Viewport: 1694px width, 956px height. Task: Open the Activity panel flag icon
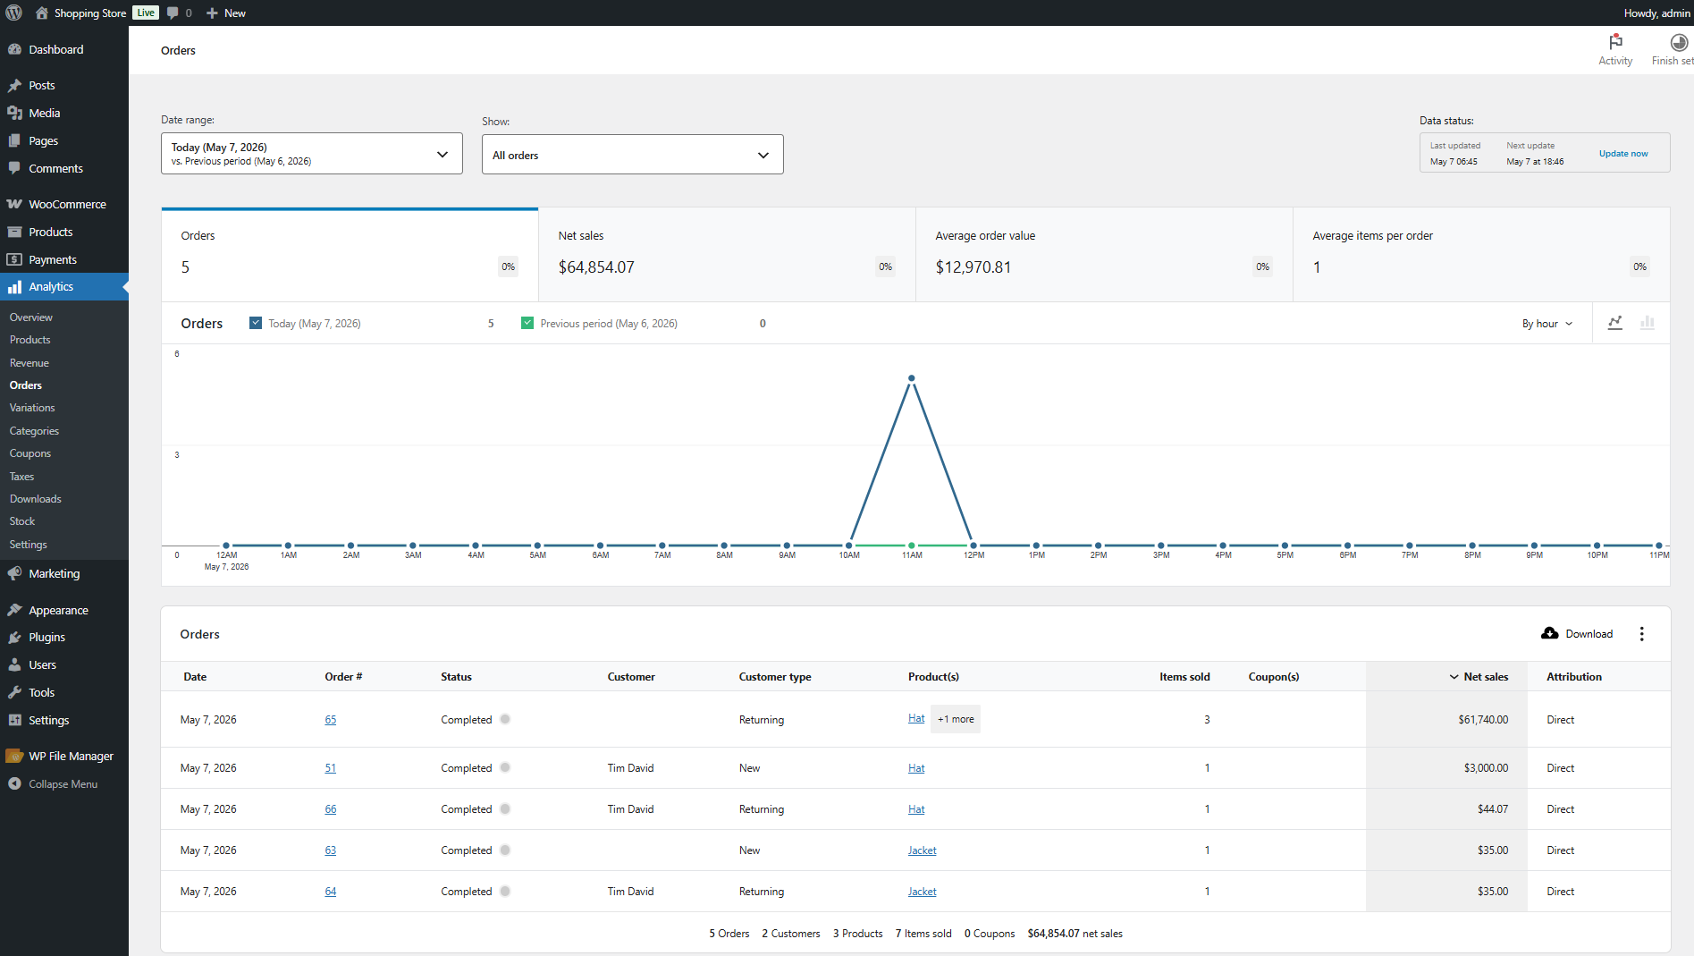click(x=1615, y=42)
